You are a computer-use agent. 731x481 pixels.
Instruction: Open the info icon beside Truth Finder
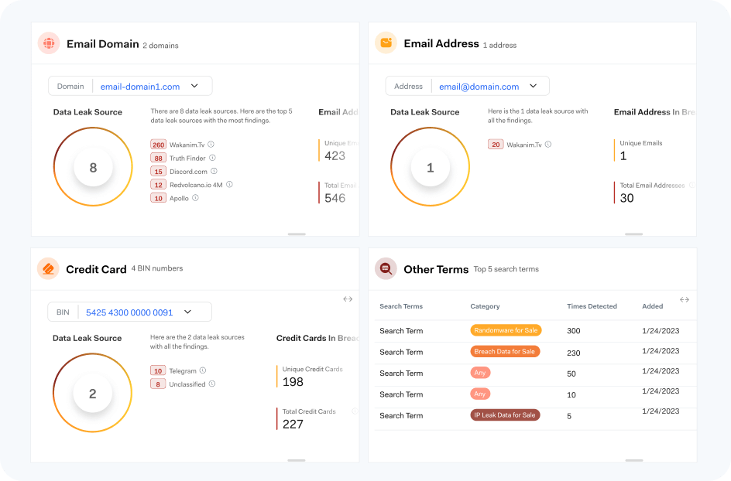coord(212,158)
